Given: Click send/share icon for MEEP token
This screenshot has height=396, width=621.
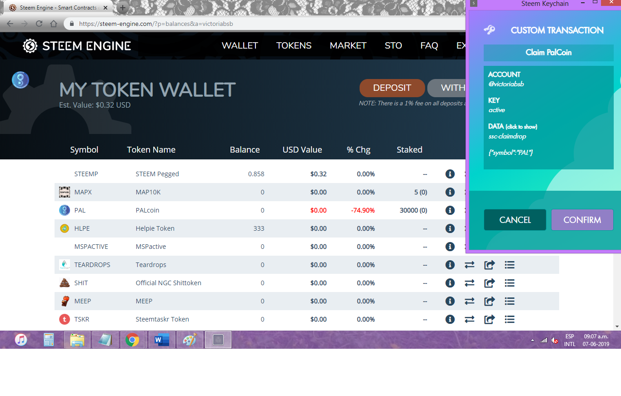Looking at the screenshot, I should tap(490, 301).
